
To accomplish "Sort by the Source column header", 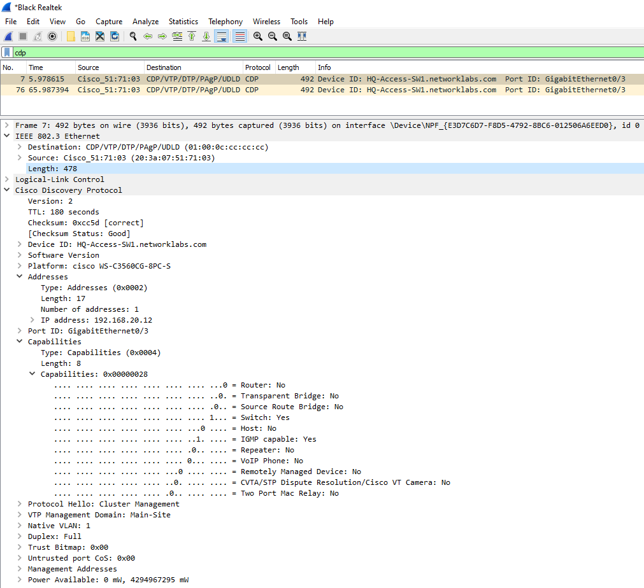I will pyautogui.click(x=110, y=67).
